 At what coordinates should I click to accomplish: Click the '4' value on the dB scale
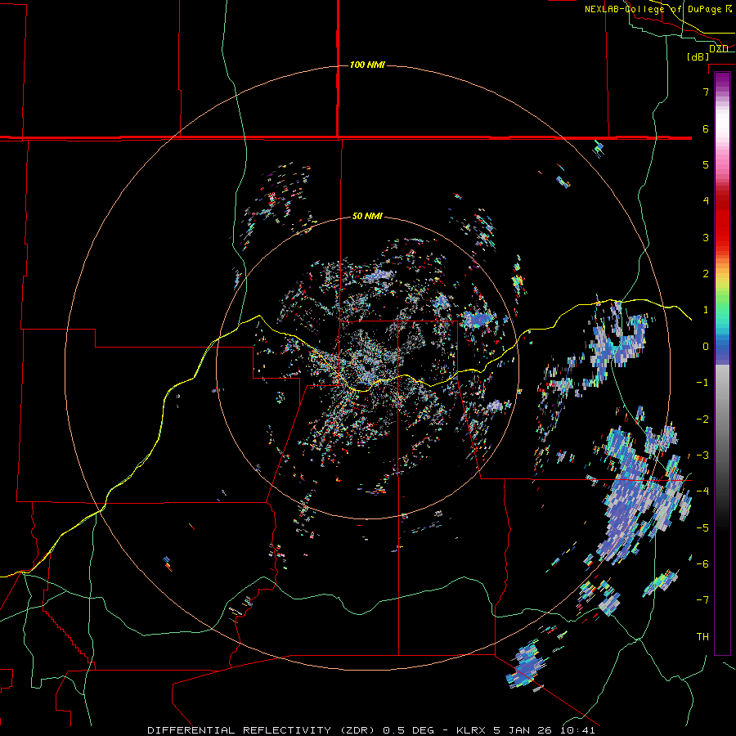point(706,200)
